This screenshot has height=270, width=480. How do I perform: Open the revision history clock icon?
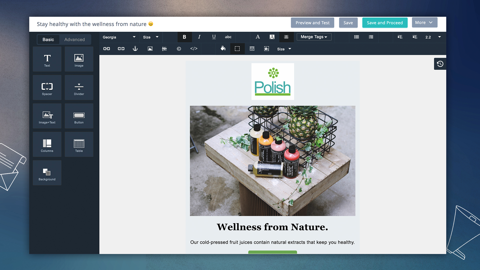[x=440, y=64]
